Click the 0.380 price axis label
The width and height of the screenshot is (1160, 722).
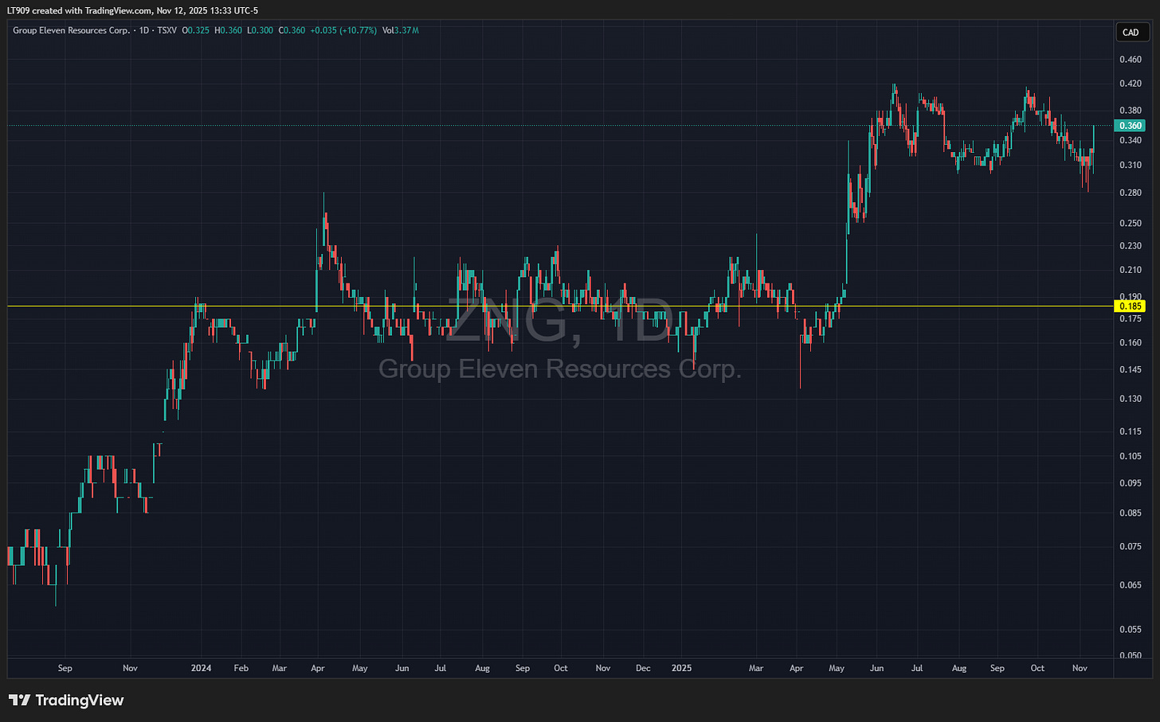[x=1131, y=111]
